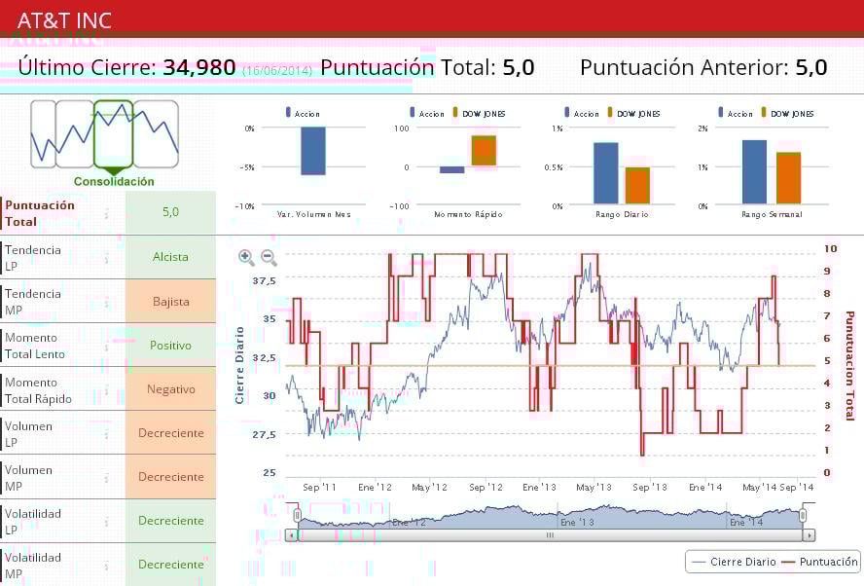Image resolution: width=864 pixels, height=586 pixels.
Task: Click the scroll left arrow under the navigator
Action: coord(292,535)
